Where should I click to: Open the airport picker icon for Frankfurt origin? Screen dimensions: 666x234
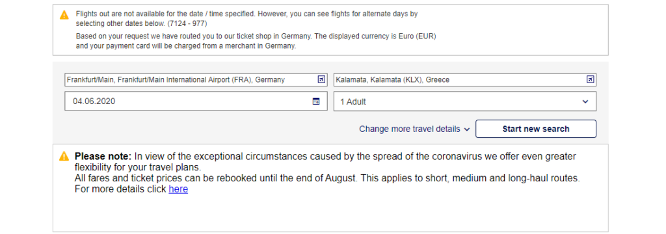(321, 79)
